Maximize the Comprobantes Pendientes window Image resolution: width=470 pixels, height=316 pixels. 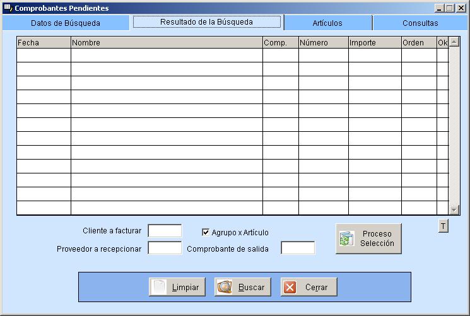tap(449, 8)
